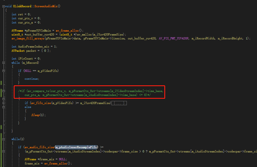Click the av_image_fill_arrays function call
The image size is (257, 167).
tap(28, 39)
